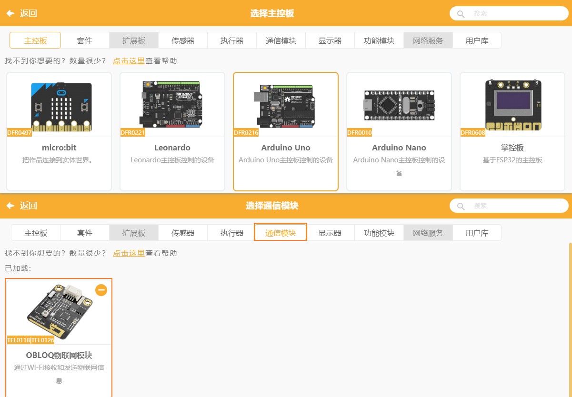
Task: Click the DFR0608 product code label
Action: pos(473,133)
